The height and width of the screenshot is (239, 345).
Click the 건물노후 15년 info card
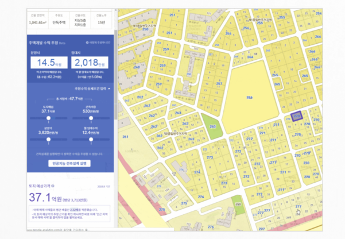point(101,19)
